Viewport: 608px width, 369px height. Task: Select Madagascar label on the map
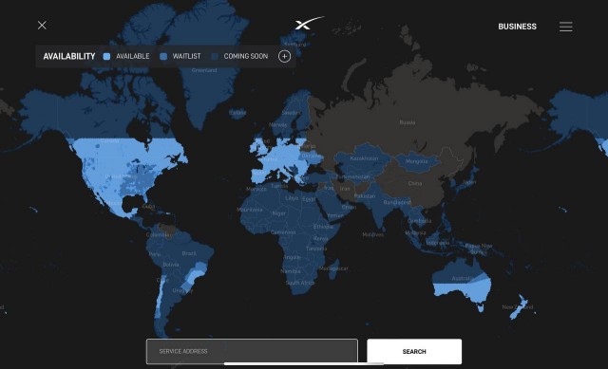pyautogui.click(x=333, y=268)
